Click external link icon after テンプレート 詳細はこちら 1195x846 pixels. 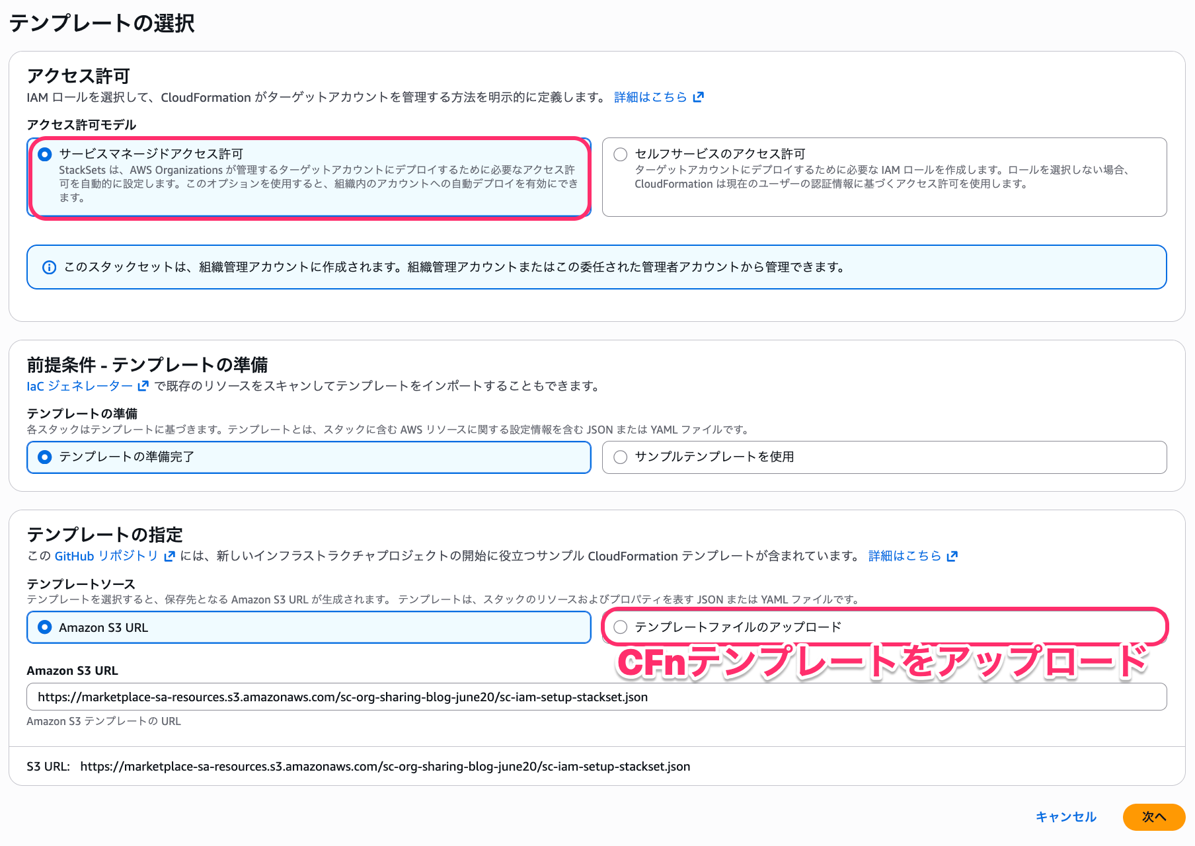(952, 556)
